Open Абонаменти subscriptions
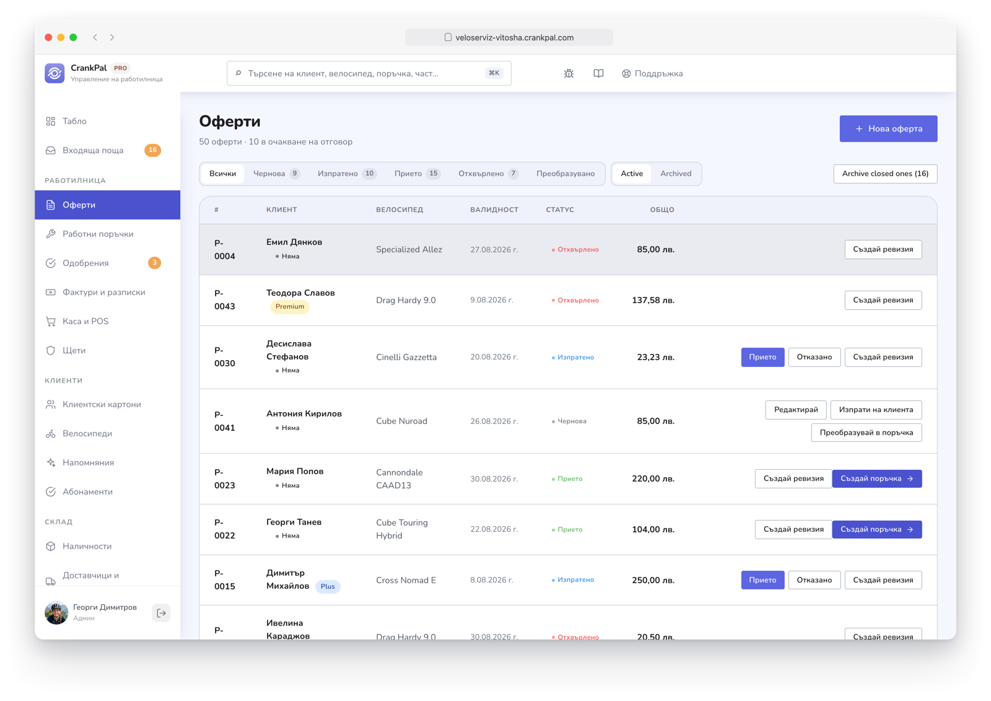 point(108,492)
